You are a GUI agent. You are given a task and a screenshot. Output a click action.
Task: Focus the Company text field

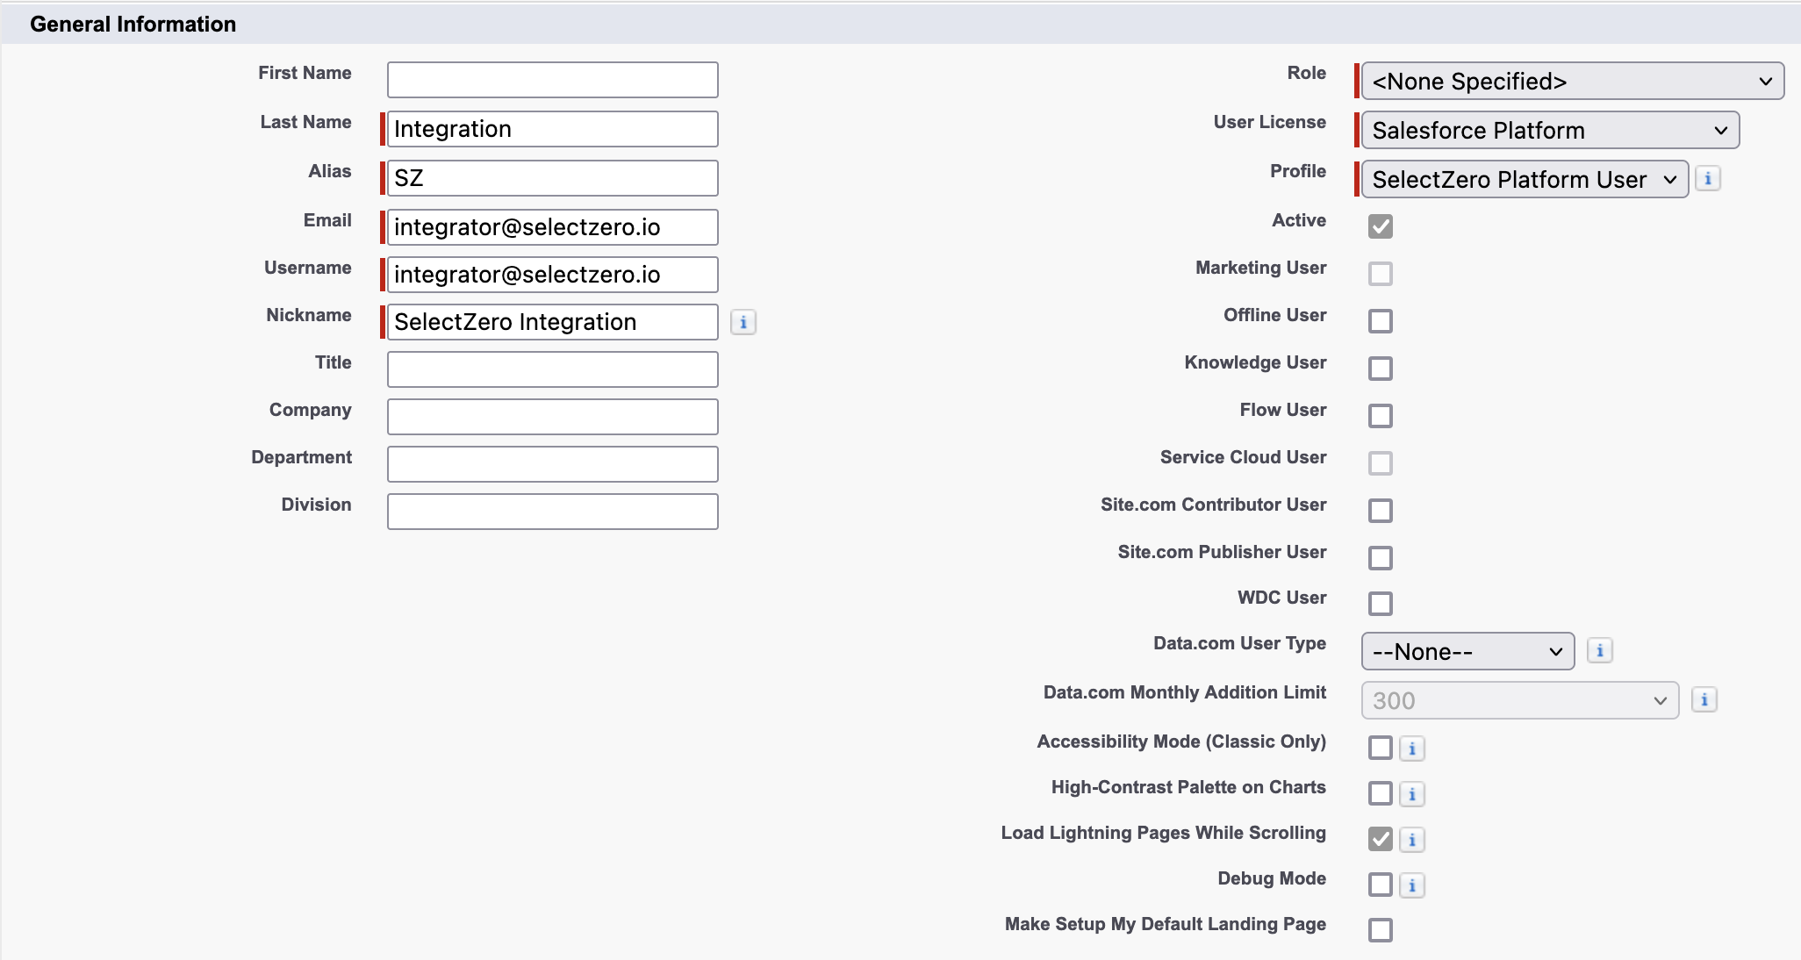[552, 417]
